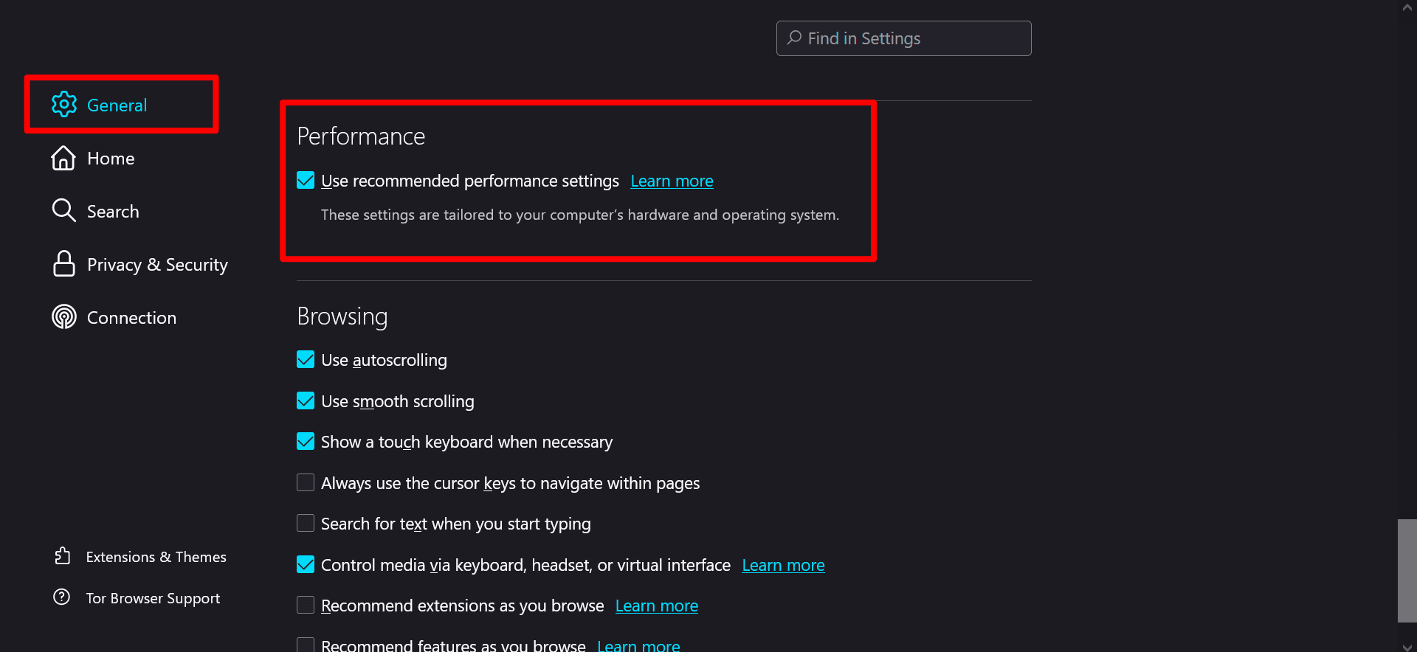Open the Privacy & Security settings page
Image resolution: width=1417 pixels, height=652 pixels.
click(156, 265)
